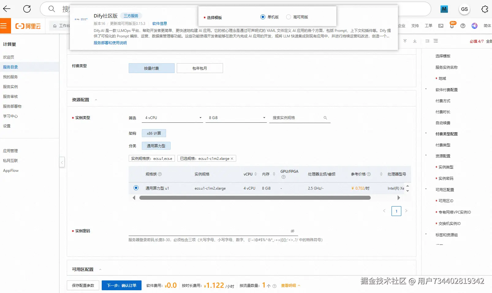Viewport: 492px width, 293px height.
Task: Click the browser back arrow
Action: click(7, 9)
